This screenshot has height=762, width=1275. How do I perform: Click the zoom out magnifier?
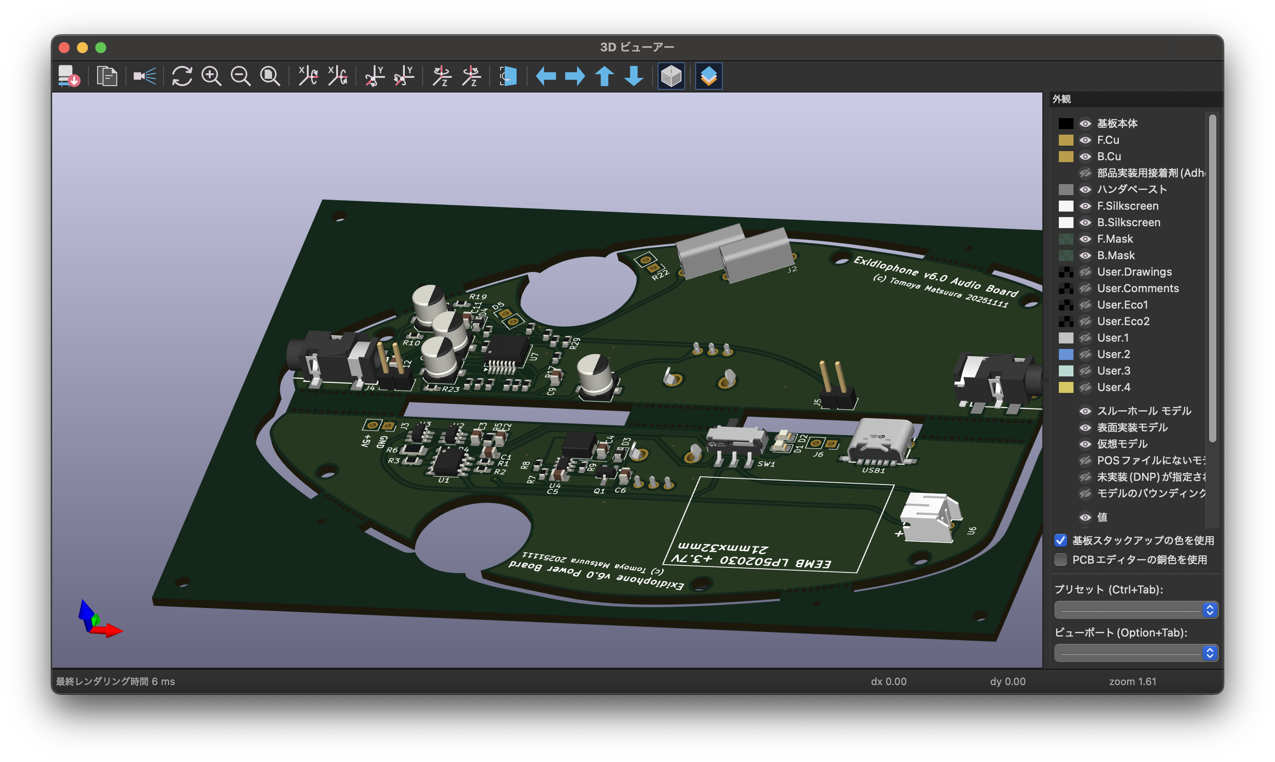(x=240, y=76)
